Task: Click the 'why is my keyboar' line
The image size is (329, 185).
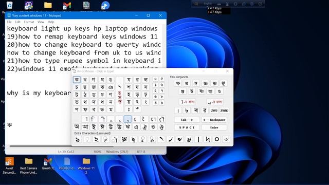Action: pyautogui.click(x=39, y=93)
